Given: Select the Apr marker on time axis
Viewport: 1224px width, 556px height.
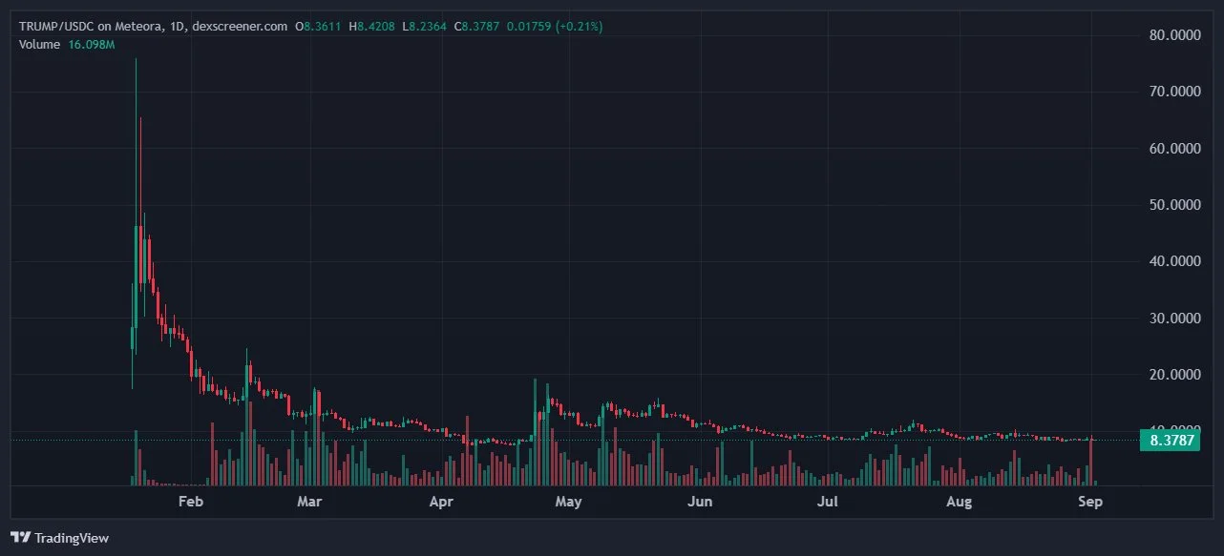Looking at the screenshot, I should (440, 502).
